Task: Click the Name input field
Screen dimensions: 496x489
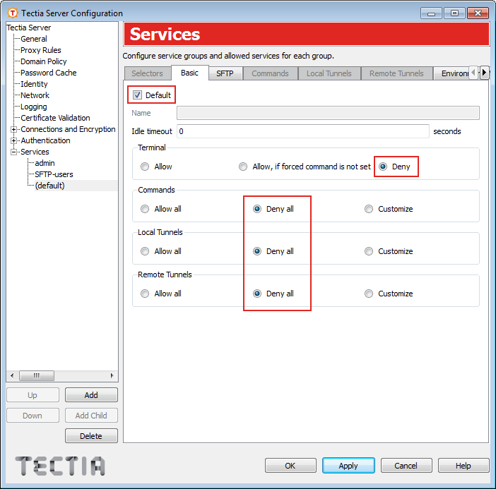Action: tap(328, 113)
